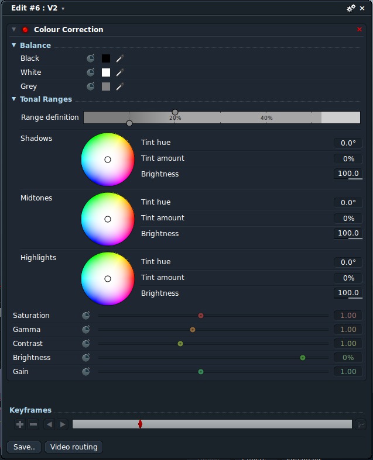Click the eyedropper next to White balance

point(120,72)
